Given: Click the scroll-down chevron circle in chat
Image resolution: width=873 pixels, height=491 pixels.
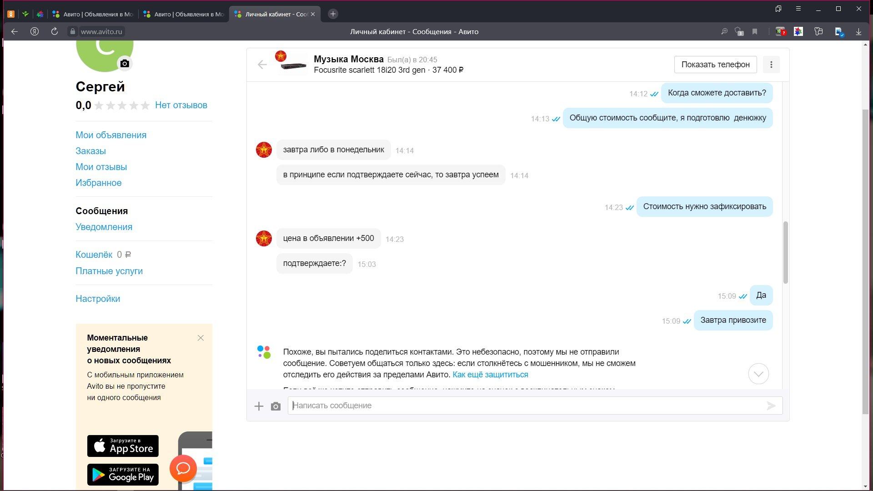Looking at the screenshot, I should (758, 374).
